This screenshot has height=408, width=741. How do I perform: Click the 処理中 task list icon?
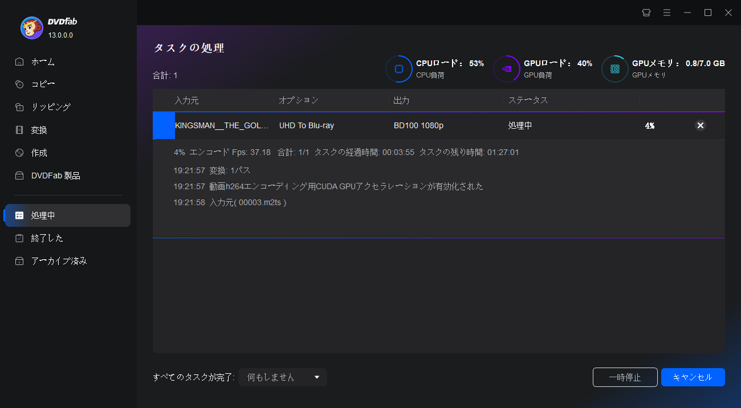(x=20, y=215)
